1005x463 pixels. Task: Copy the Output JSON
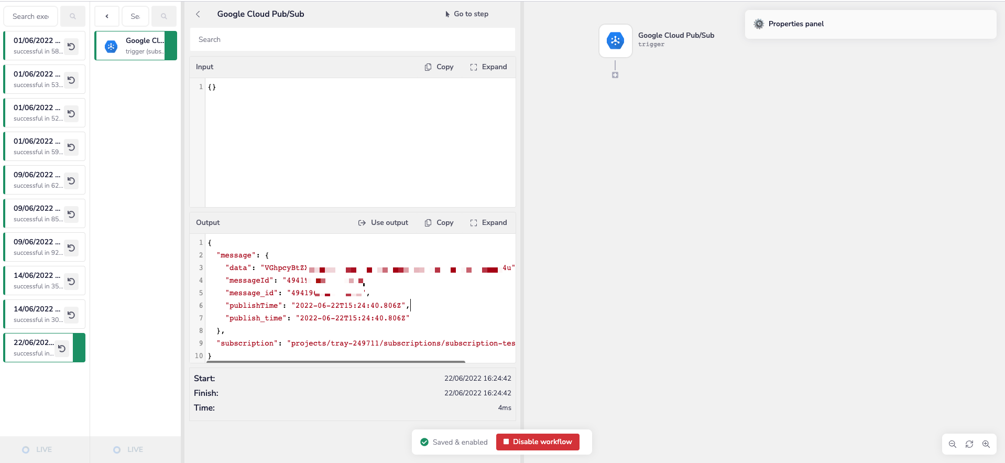pyautogui.click(x=439, y=223)
